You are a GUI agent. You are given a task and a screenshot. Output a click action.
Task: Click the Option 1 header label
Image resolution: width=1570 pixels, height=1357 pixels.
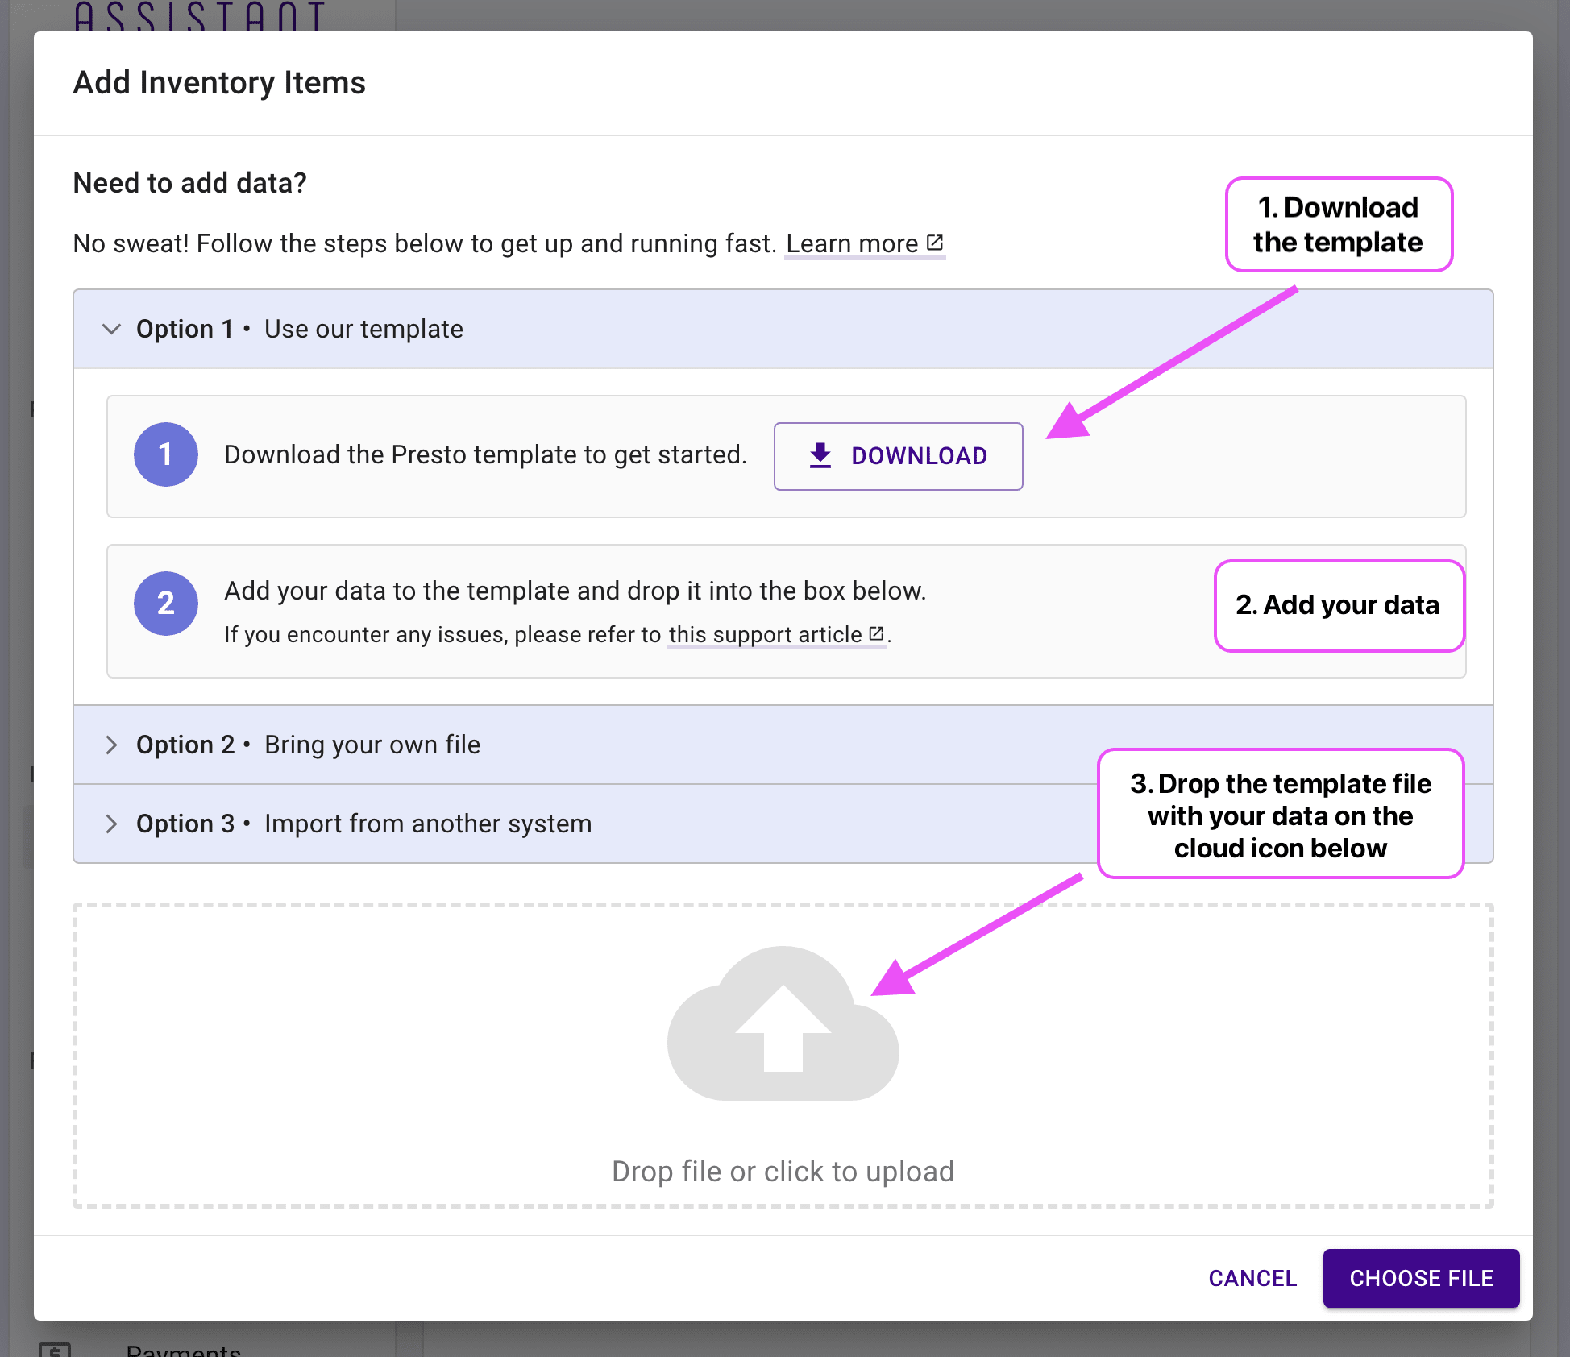(x=299, y=329)
